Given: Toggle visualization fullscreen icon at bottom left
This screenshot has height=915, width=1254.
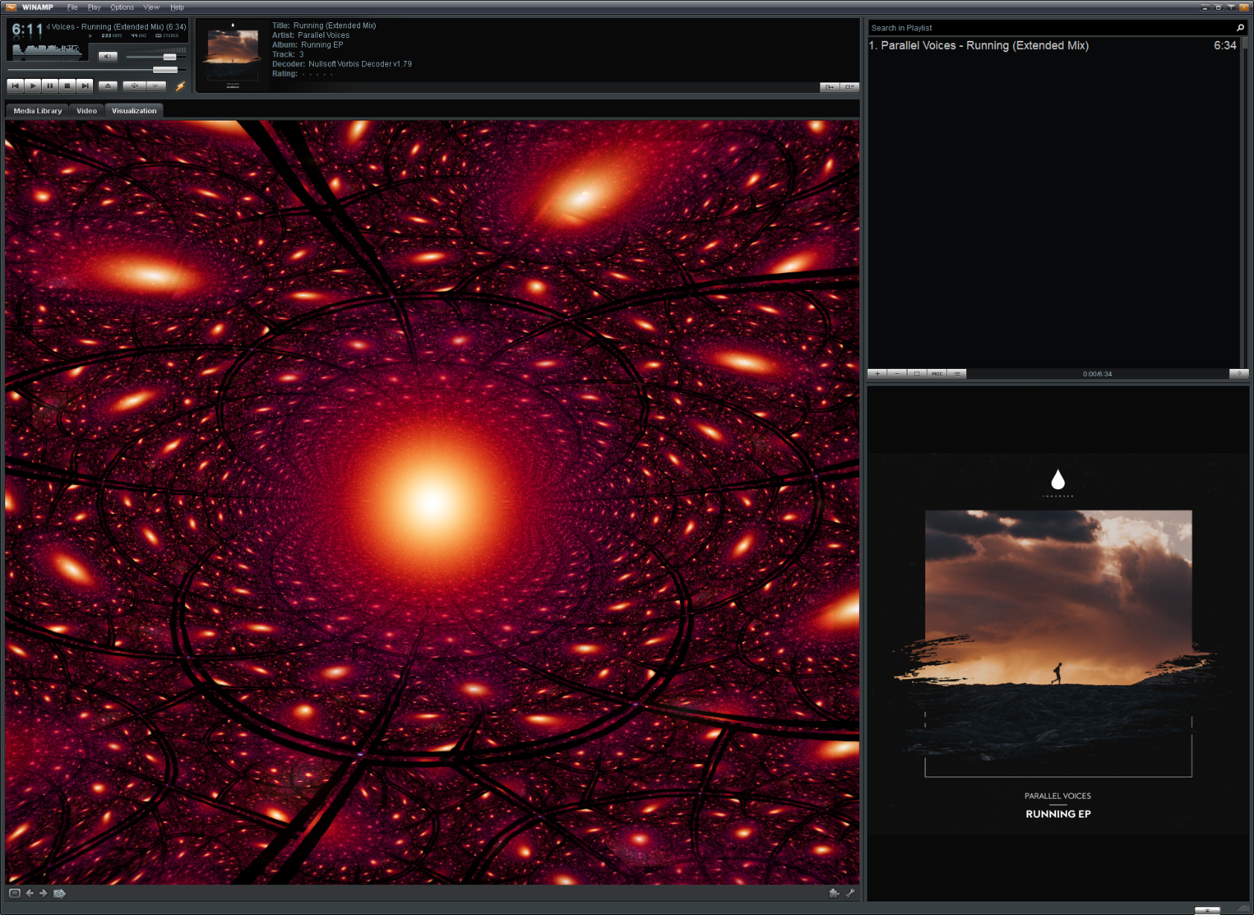Looking at the screenshot, I should tap(14, 893).
